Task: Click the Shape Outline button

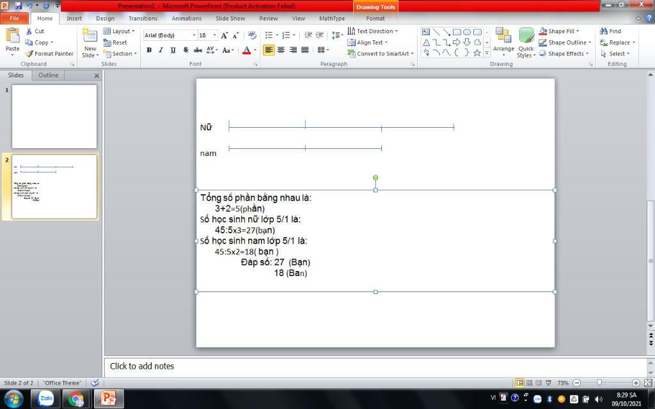Action: 565,43
